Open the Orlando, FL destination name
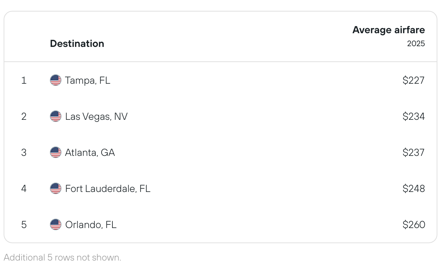 tap(91, 225)
